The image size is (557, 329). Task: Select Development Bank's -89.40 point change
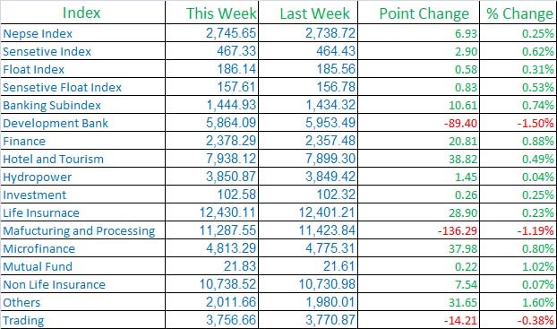[460, 124]
